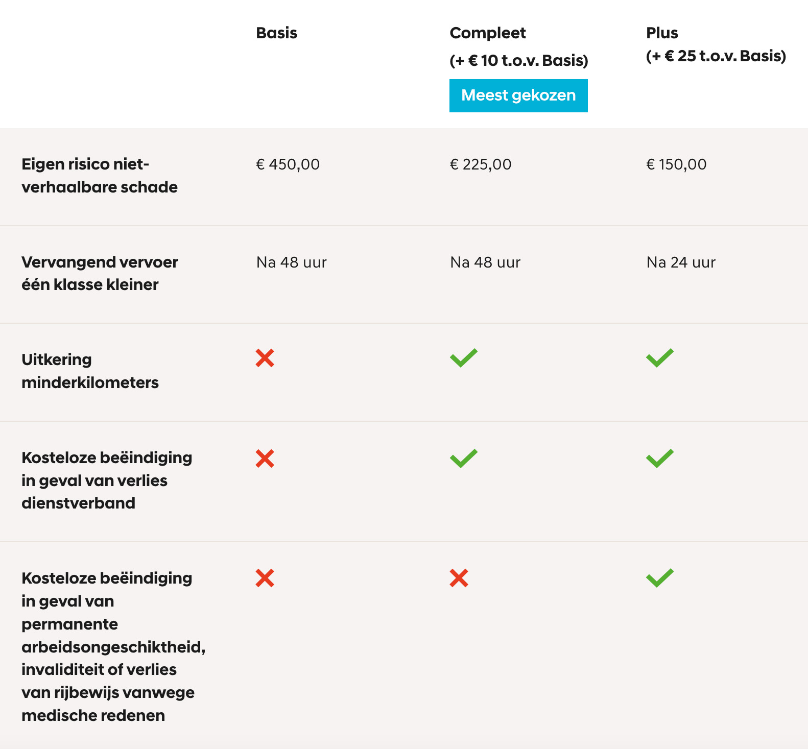The image size is (808, 749).
Task: Click Basis red cross for verlies dienstverband
Action: pos(265,458)
